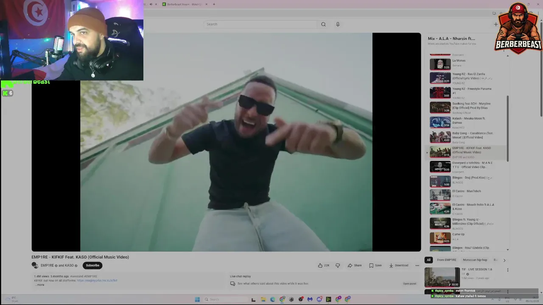This screenshot has height=305, width=543.
Task: Click the EMP1RE channel avatar
Action: pos(35,265)
